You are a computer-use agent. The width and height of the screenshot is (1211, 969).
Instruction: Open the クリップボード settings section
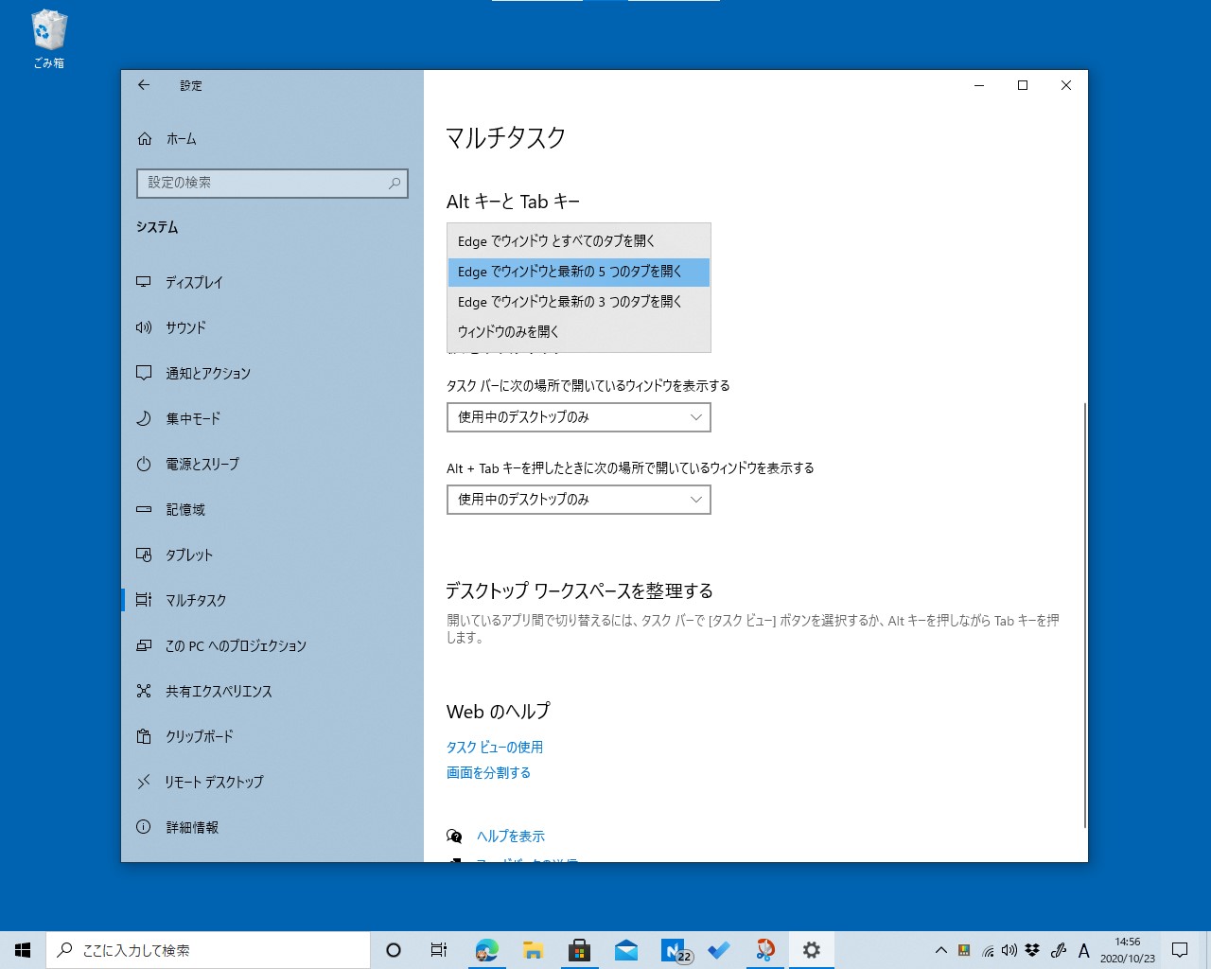(x=201, y=736)
